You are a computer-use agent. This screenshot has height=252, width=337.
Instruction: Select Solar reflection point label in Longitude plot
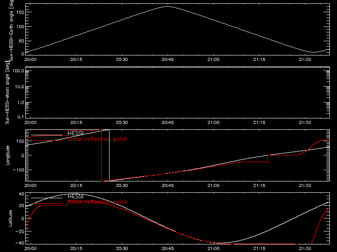pos(97,139)
